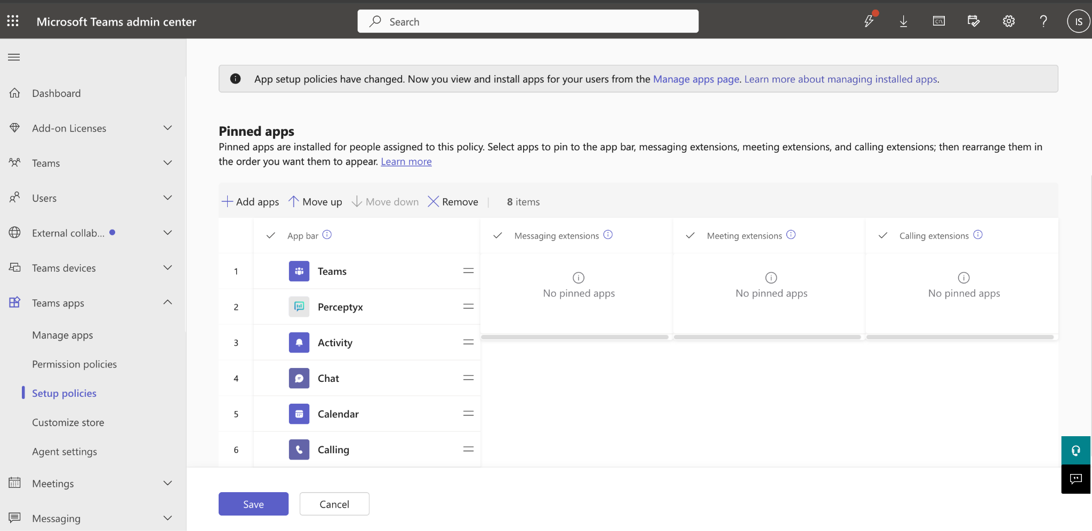Open Learn more about managing installed apps
1092x531 pixels.
tap(840, 79)
